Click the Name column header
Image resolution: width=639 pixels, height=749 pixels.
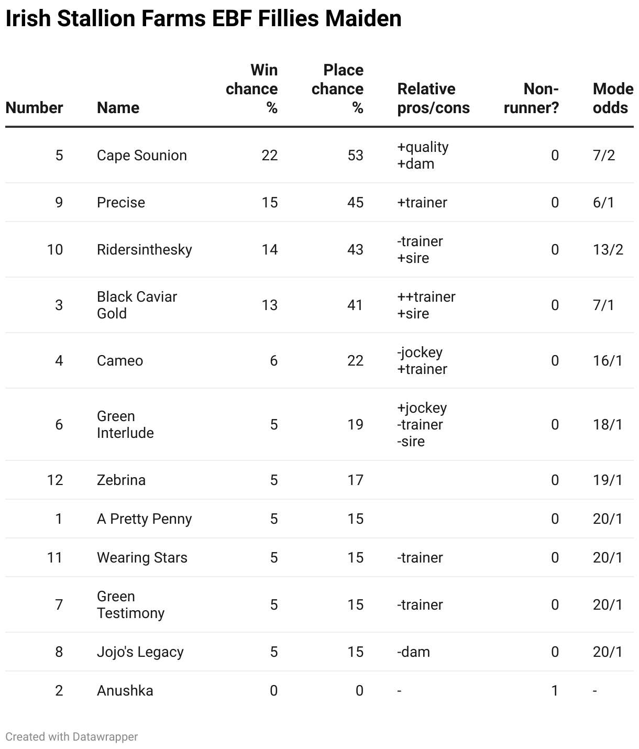pyautogui.click(x=118, y=108)
